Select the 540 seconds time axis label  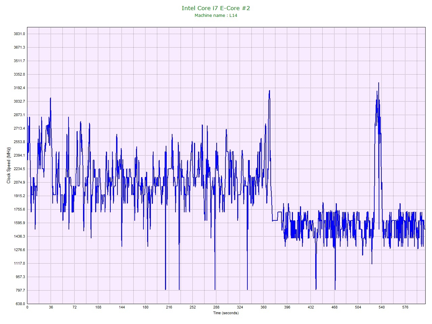(382, 307)
